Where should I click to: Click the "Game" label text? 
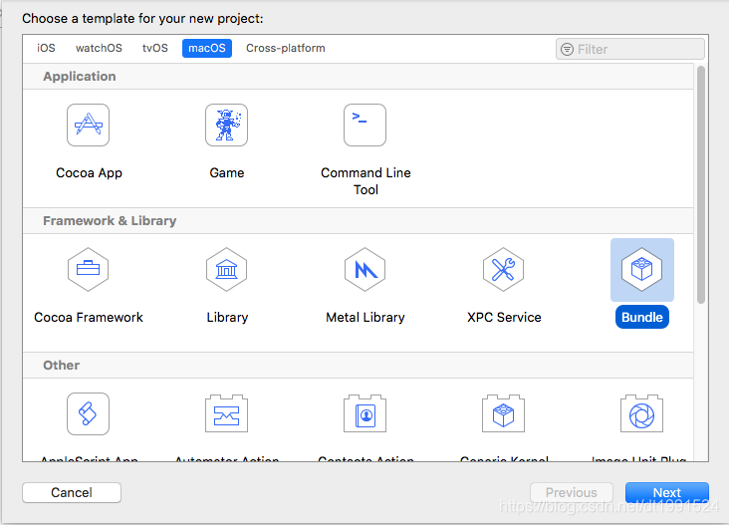pos(227,173)
